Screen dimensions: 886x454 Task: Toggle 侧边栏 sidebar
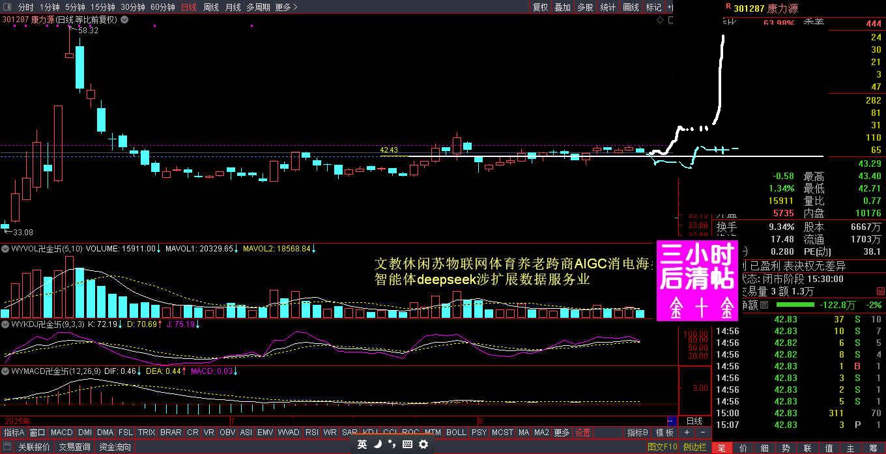pyautogui.click(x=695, y=447)
